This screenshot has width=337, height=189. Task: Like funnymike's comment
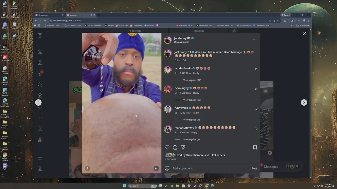256,109
